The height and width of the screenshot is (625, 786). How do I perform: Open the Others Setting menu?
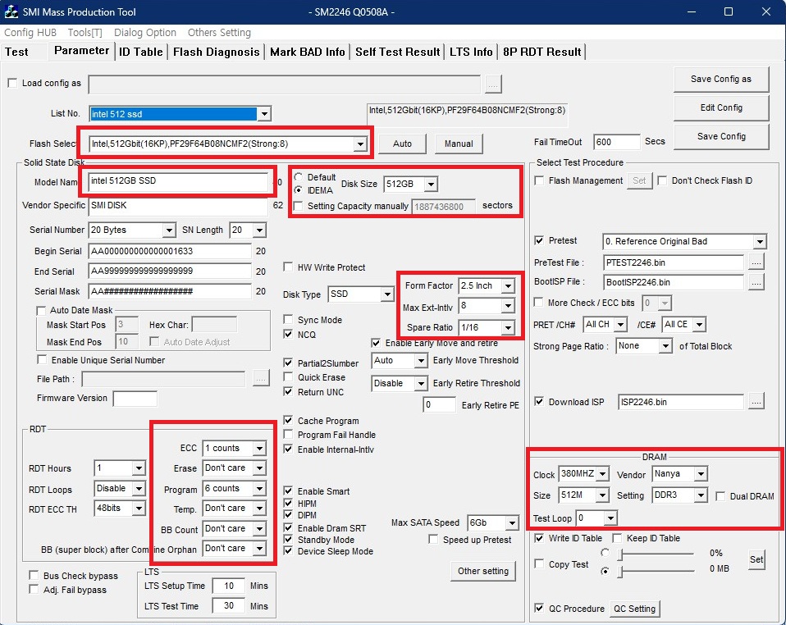219,33
